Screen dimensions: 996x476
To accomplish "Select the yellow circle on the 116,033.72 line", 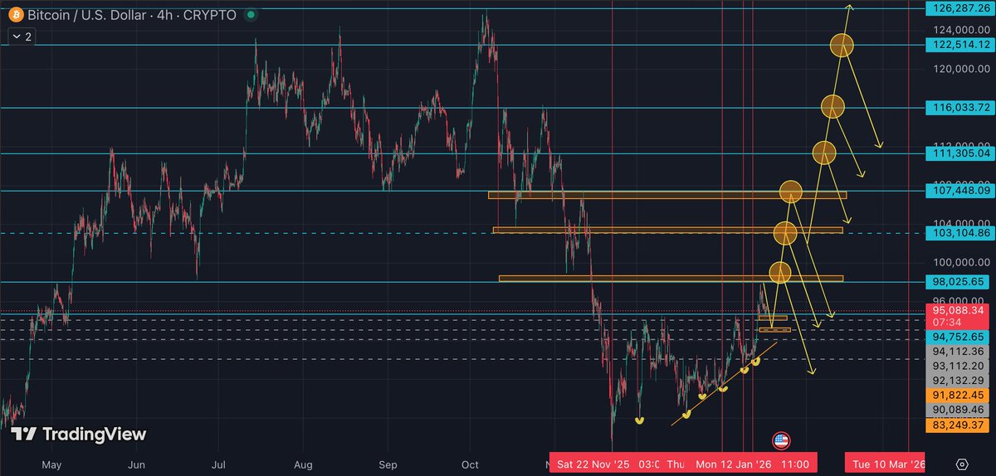I will point(832,106).
